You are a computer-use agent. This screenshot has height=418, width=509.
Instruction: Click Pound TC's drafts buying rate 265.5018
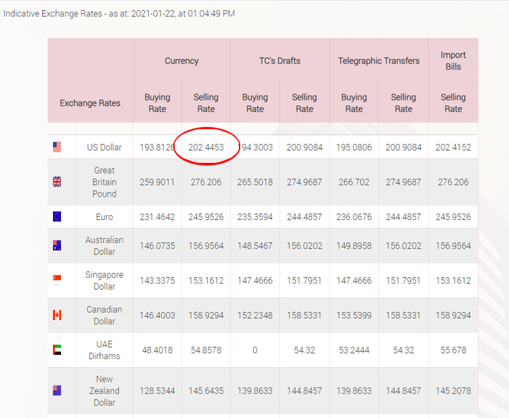(254, 182)
